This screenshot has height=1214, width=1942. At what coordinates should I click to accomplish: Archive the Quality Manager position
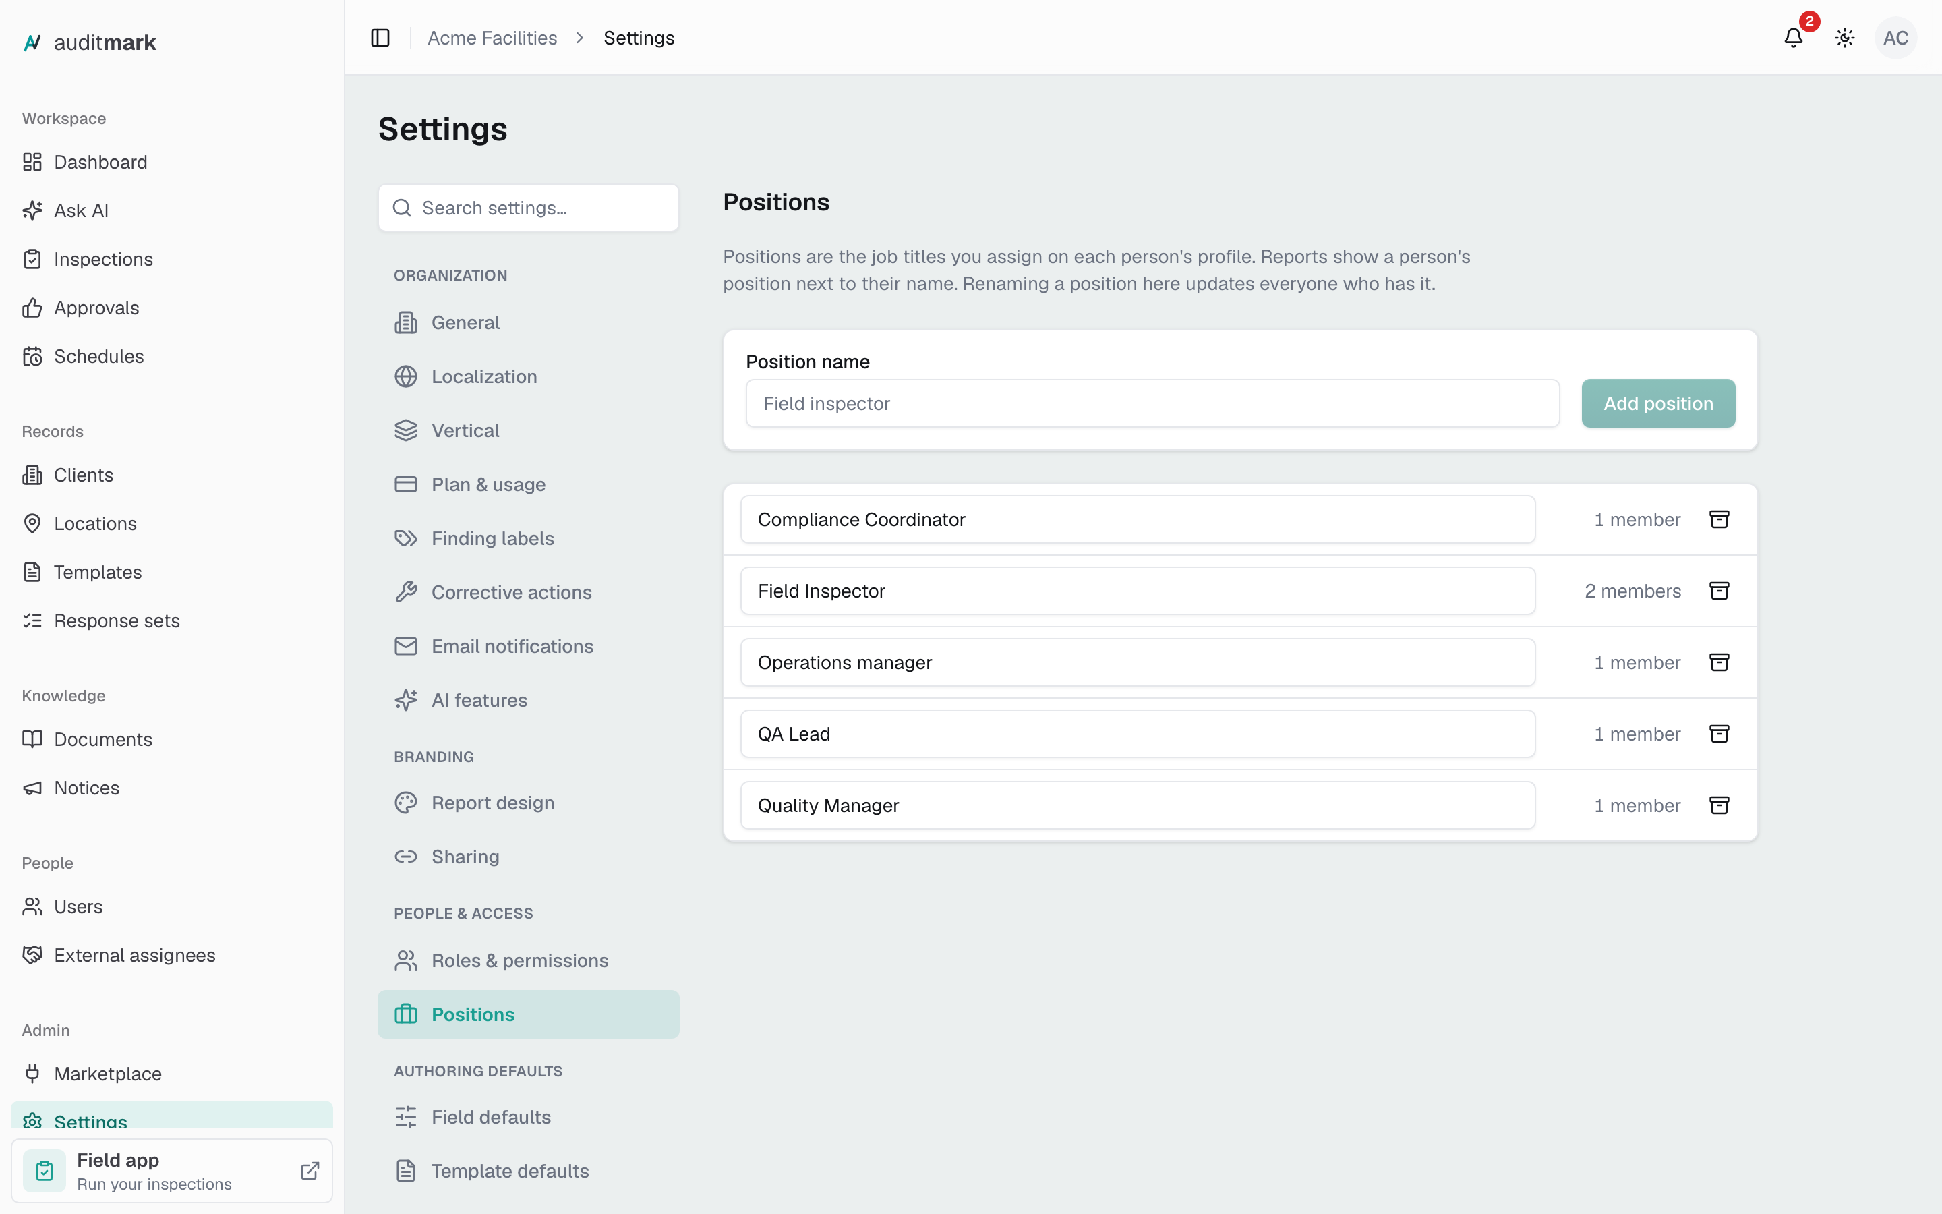[1719, 805]
